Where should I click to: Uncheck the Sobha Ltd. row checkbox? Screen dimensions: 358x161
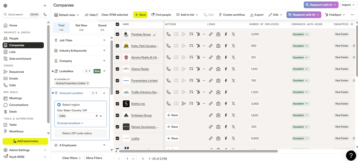click(x=117, y=103)
